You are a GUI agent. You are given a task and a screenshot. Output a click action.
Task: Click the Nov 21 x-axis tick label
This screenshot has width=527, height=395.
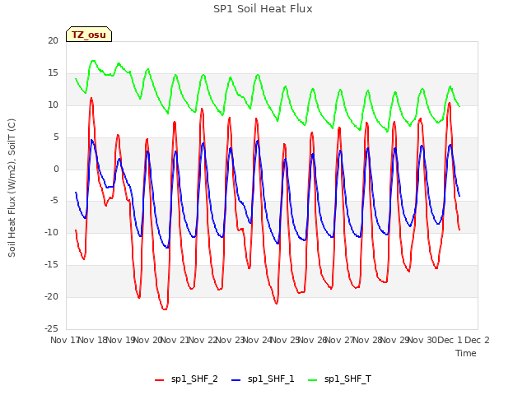coord(175,340)
